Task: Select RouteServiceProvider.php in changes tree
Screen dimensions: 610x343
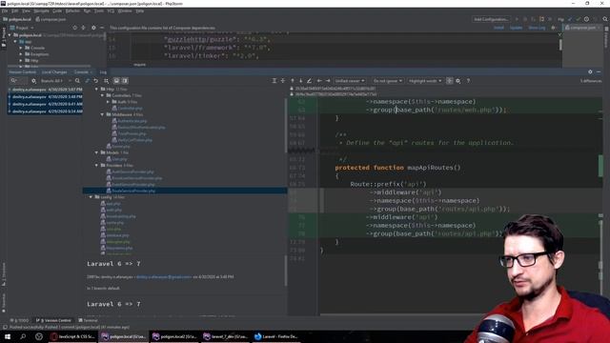Action: (x=133, y=191)
